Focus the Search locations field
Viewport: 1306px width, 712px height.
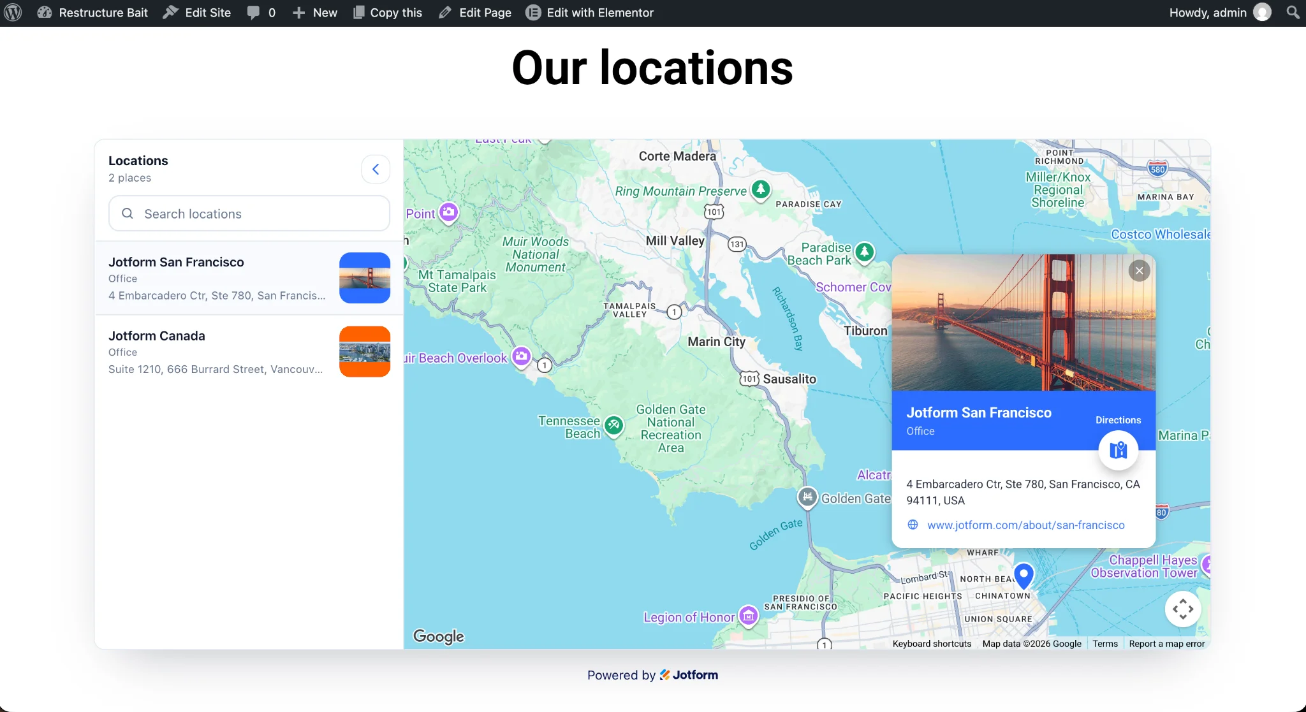click(x=249, y=214)
